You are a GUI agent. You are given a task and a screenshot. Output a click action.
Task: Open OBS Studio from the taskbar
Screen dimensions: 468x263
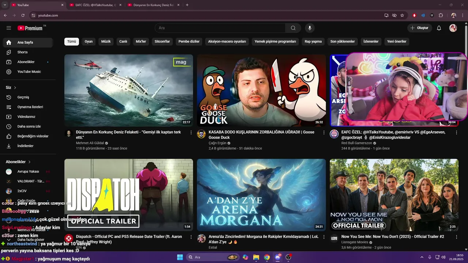tap(288, 257)
